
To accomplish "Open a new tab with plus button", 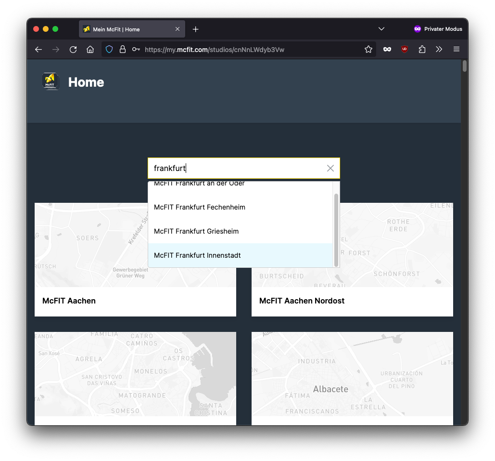I will point(195,29).
